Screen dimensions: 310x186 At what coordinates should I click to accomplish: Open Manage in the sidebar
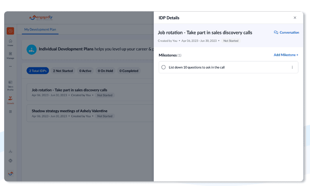pyautogui.click(x=10, y=55)
